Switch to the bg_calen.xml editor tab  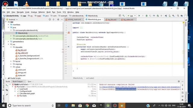click(128, 19)
